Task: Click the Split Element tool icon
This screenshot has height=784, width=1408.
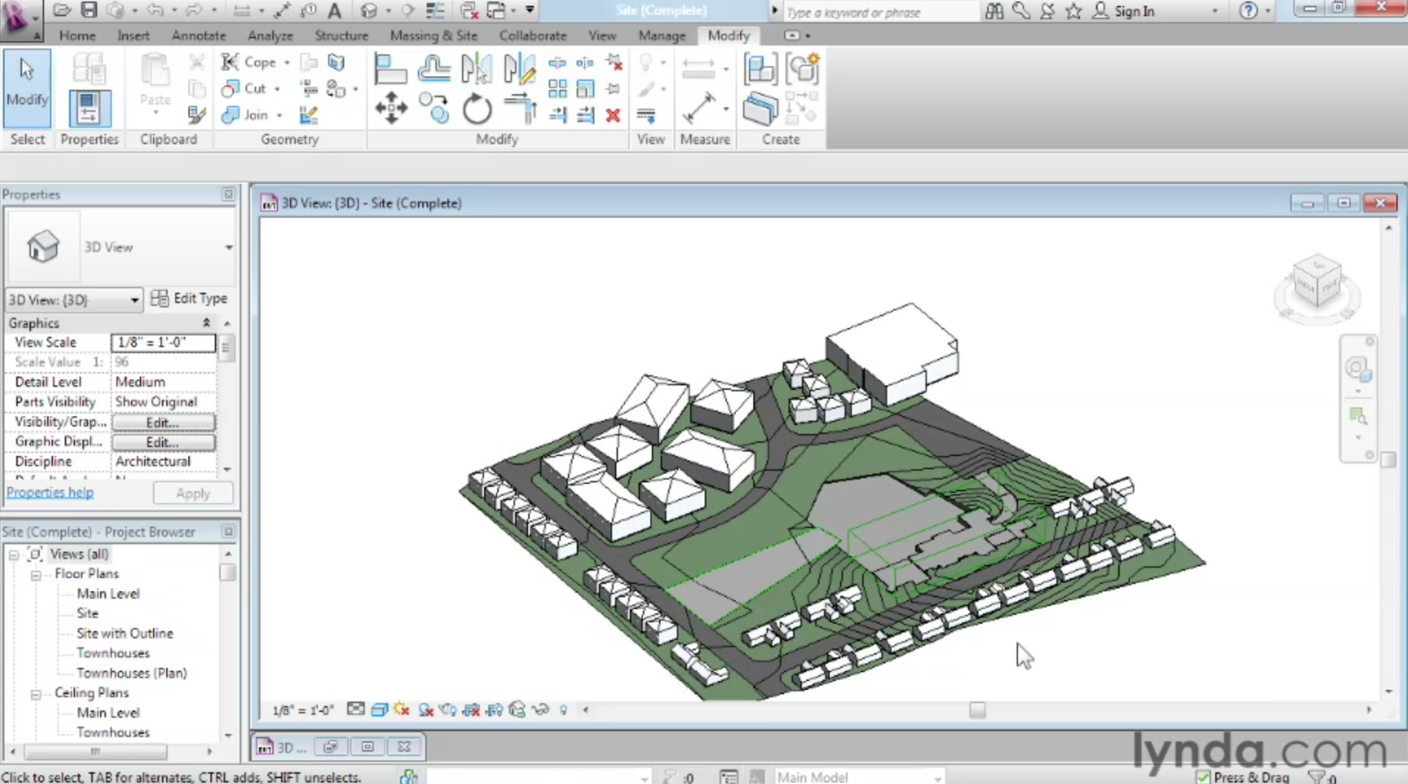Action: (x=557, y=62)
